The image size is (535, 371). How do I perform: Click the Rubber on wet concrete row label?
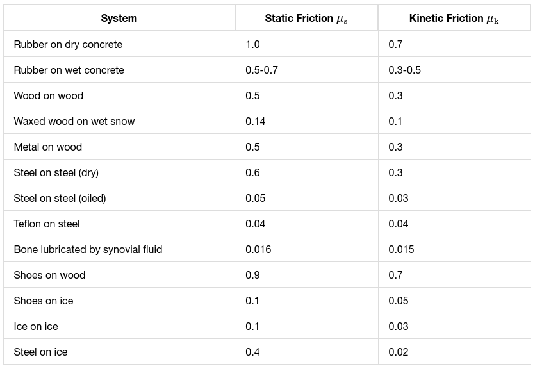click(69, 70)
